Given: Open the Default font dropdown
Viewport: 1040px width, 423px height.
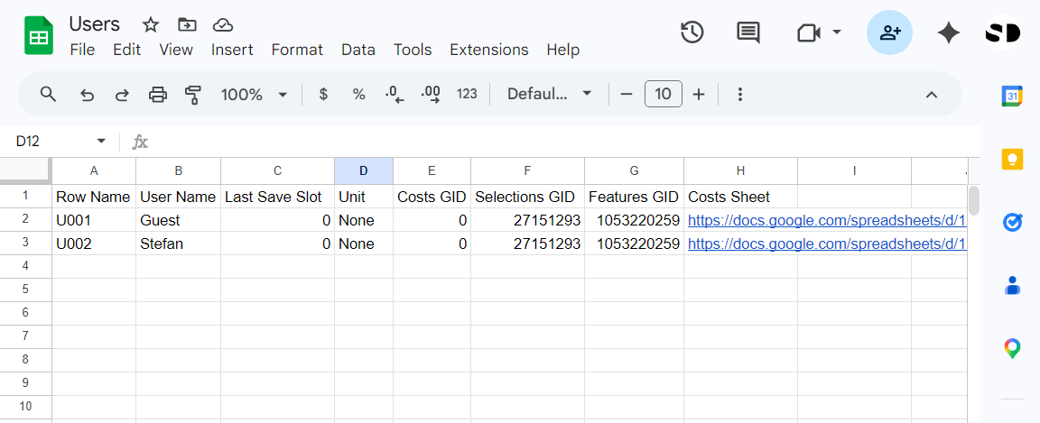Looking at the screenshot, I should (549, 95).
